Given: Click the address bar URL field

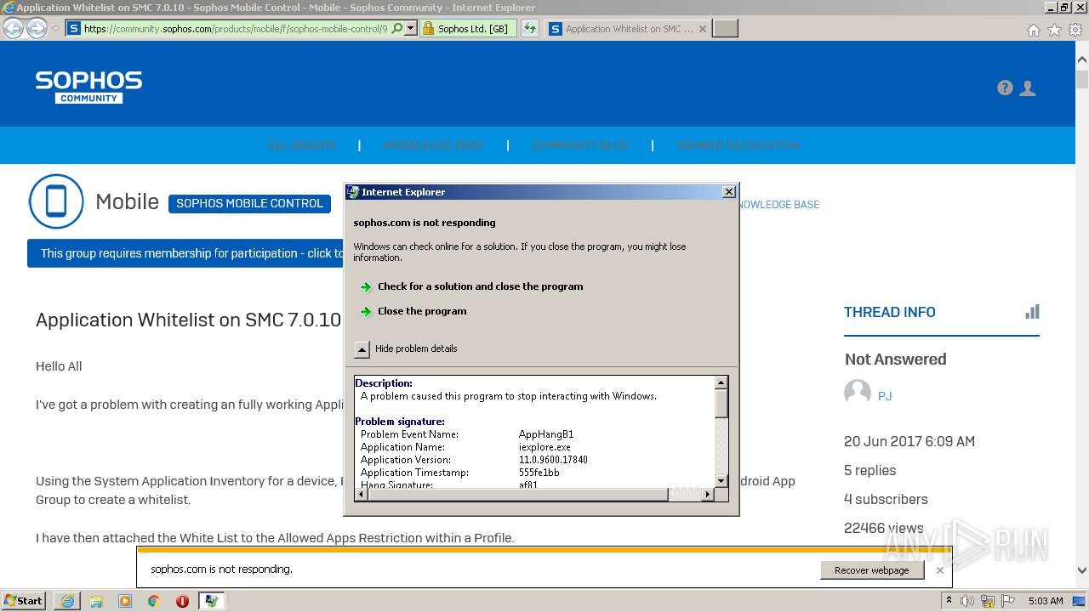Looking at the screenshot, I should [x=236, y=28].
